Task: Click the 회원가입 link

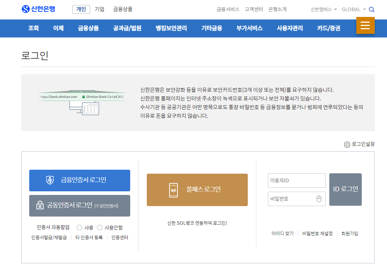Action: point(349,233)
